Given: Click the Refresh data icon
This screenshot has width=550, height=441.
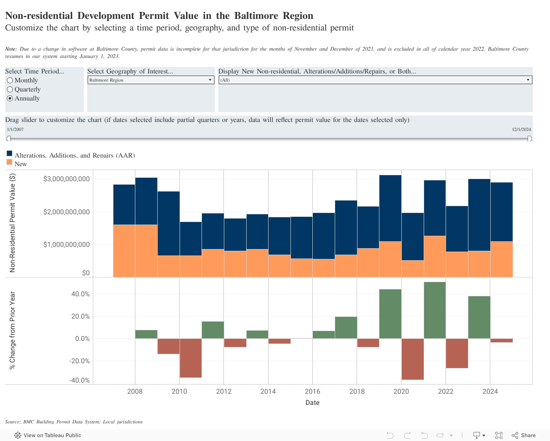Looking at the screenshot, I should pyautogui.click(x=440, y=435).
